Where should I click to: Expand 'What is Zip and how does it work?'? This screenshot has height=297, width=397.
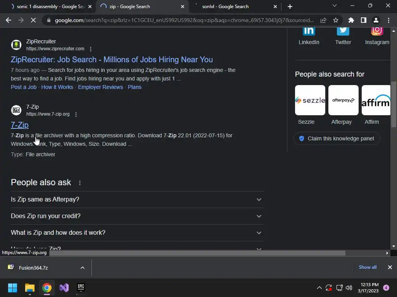pos(137,233)
